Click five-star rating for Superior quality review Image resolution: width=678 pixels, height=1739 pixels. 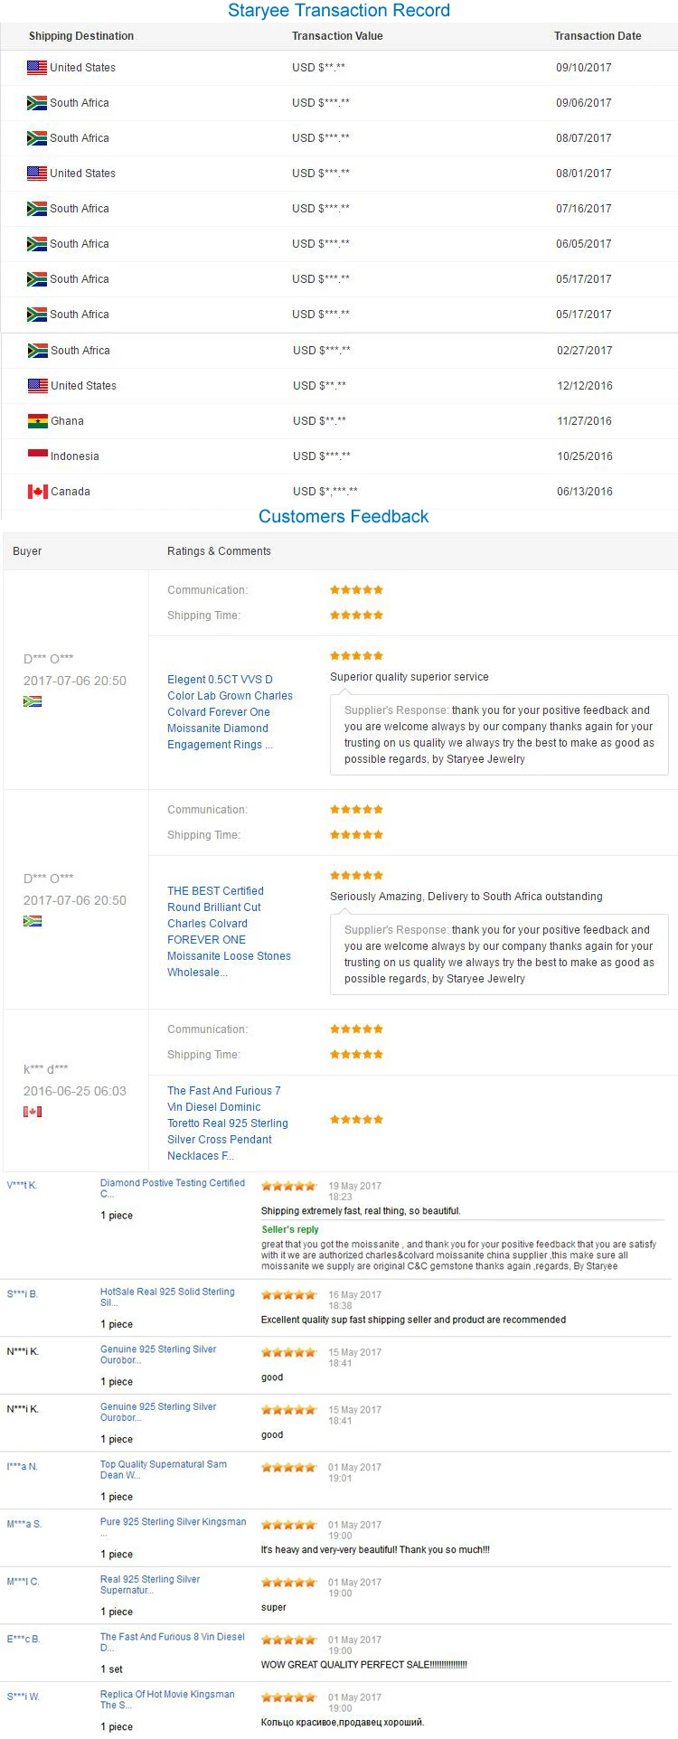tap(356, 656)
